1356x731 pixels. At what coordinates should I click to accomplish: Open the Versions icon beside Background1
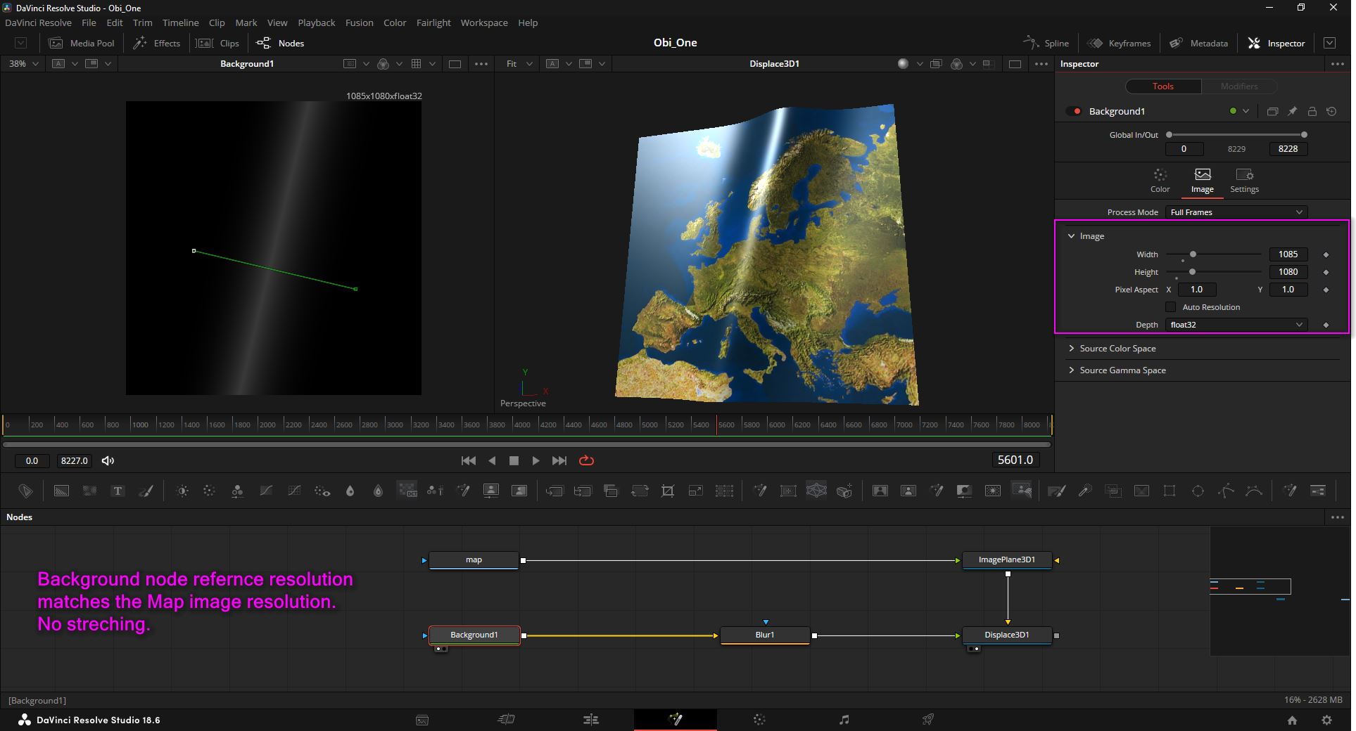(1272, 111)
